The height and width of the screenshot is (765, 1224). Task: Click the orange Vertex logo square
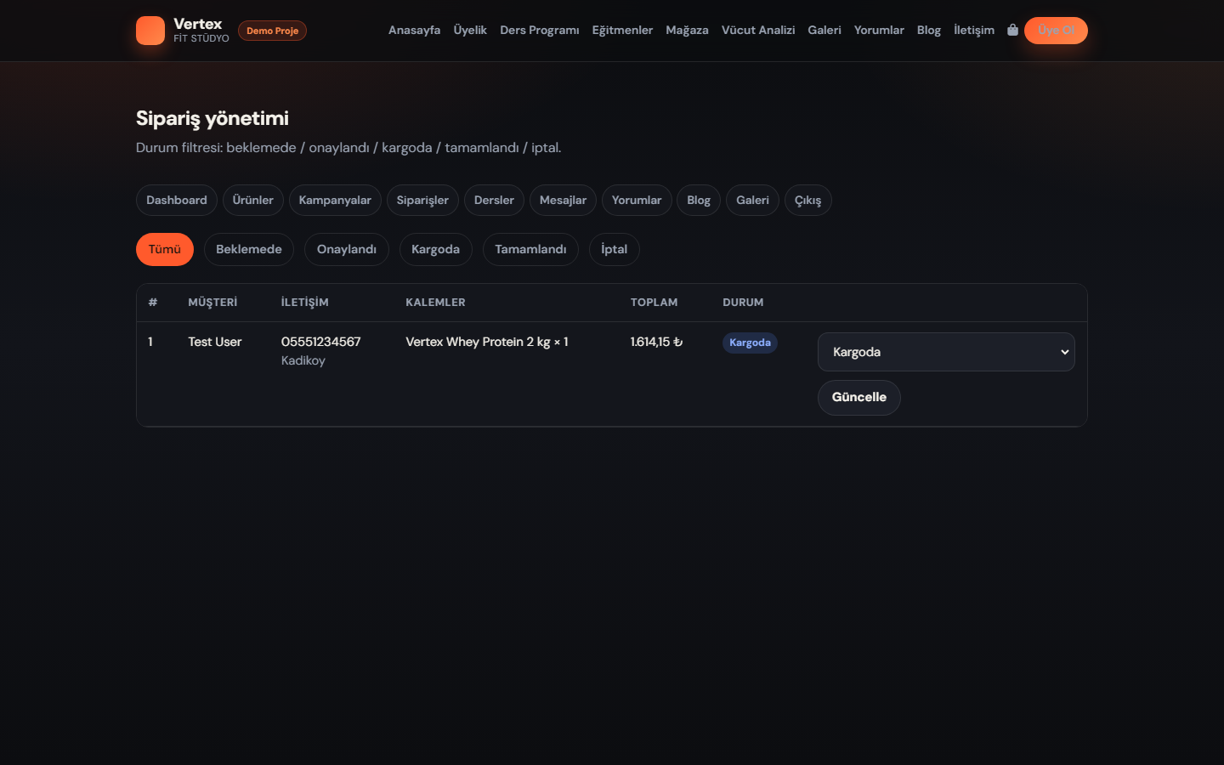[150, 31]
